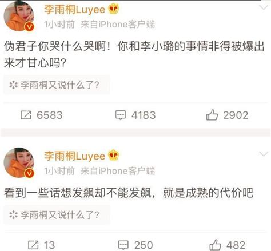The height and width of the screenshot is (251, 271).
Task: Open the second post text about 发飙
Action: [129, 193]
